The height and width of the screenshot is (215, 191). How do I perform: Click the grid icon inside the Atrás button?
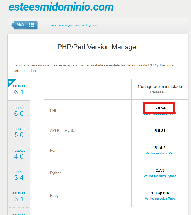31,25
